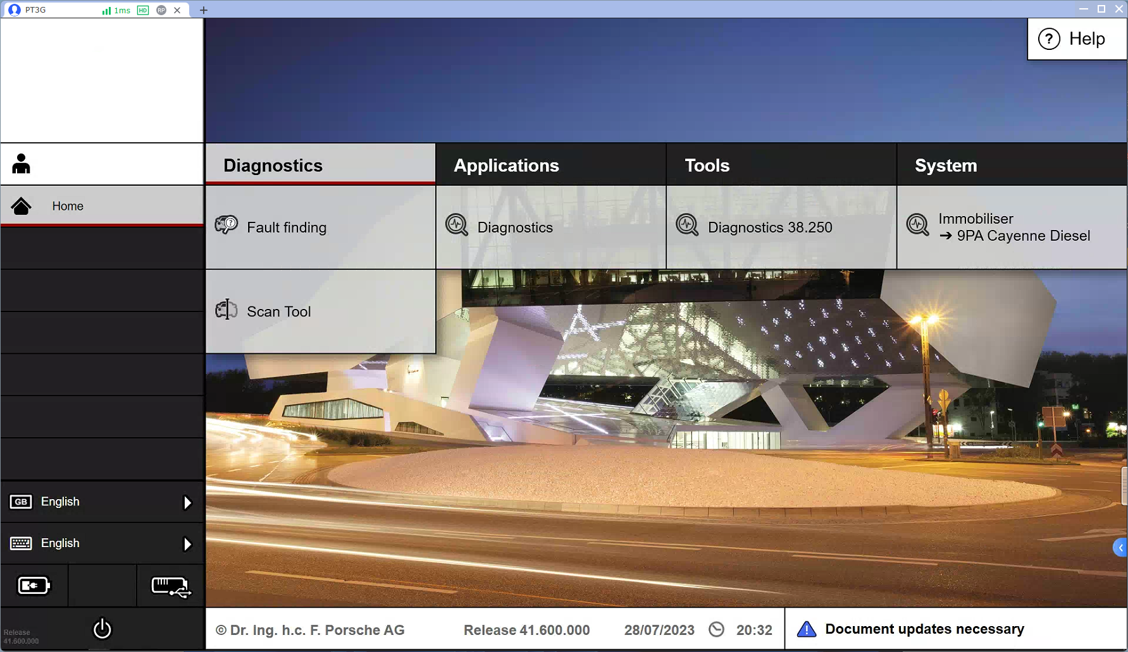Click the Scan Tool engine icon
Image resolution: width=1128 pixels, height=652 pixels.
[x=226, y=310]
